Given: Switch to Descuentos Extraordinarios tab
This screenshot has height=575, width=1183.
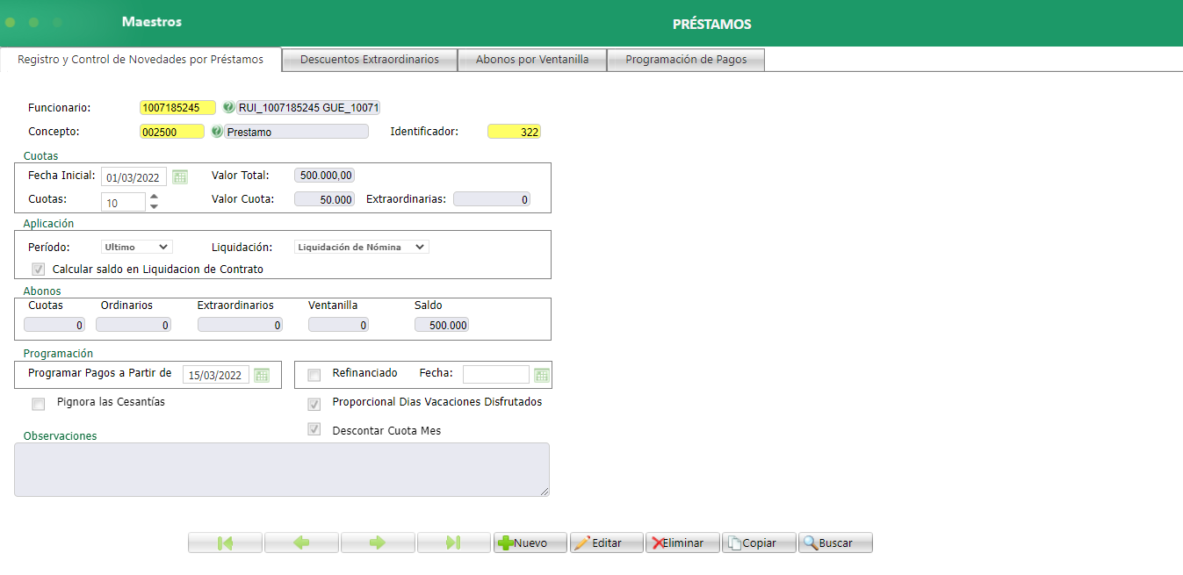Looking at the screenshot, I should [370, 60].
